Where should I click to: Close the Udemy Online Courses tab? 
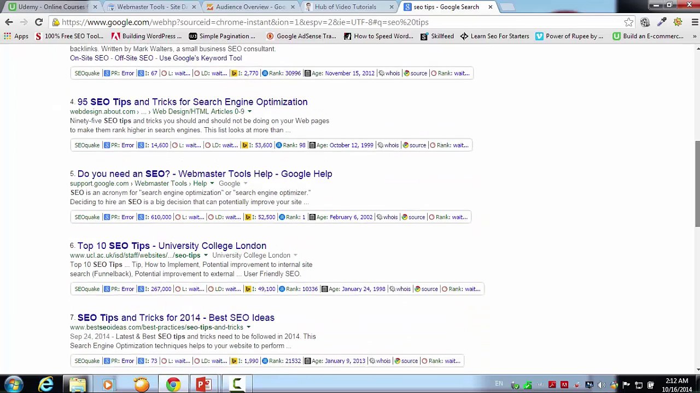point(95,7)
